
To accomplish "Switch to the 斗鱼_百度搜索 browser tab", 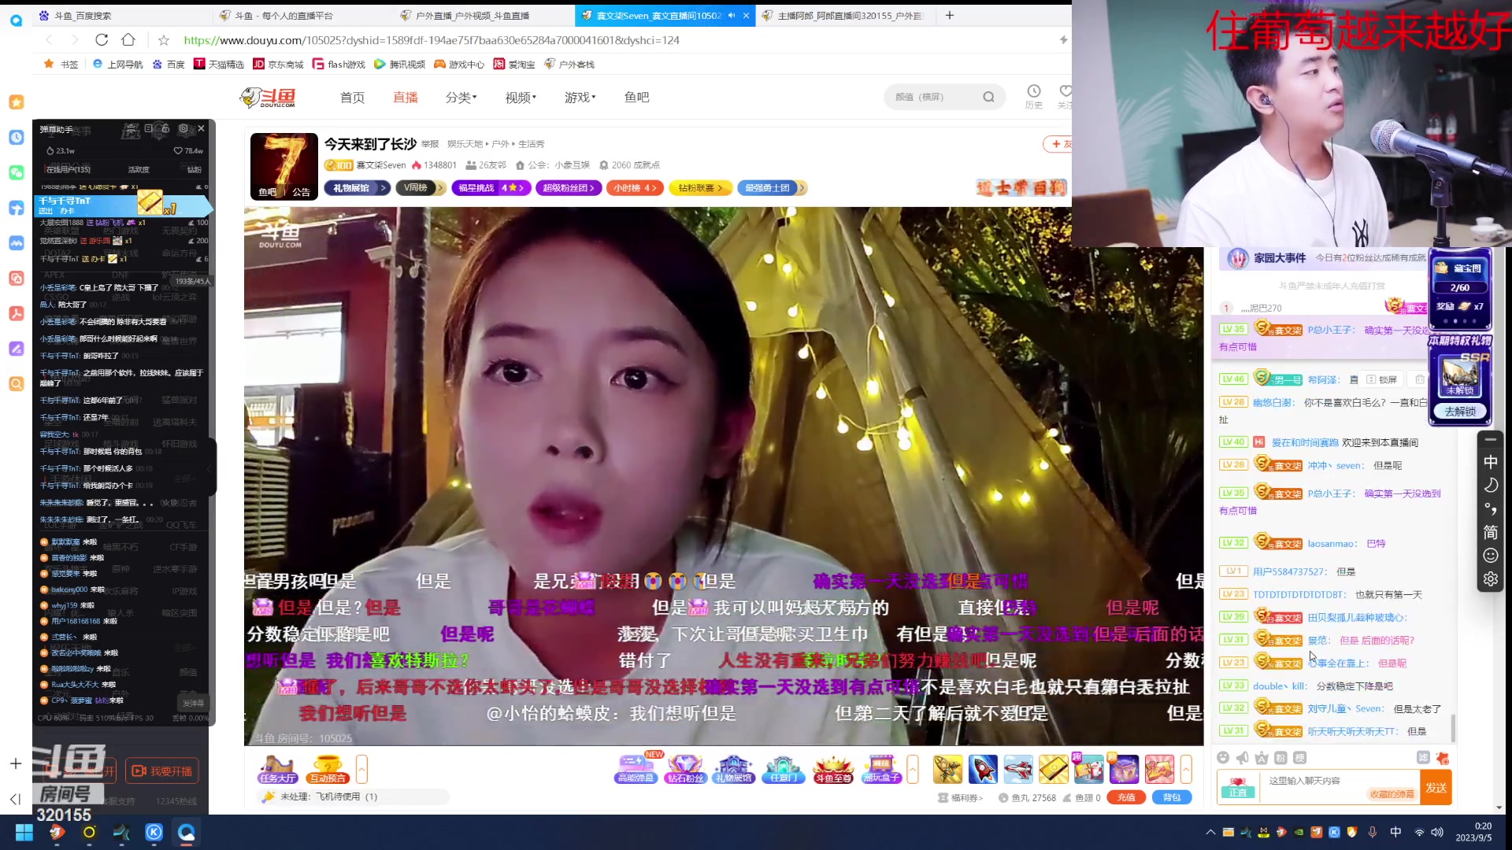I will (122, 15).
